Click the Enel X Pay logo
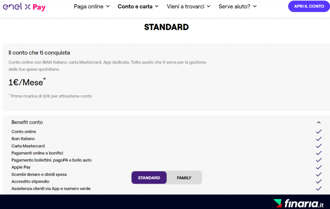This screenshot has width=330, height=209. [24, 6]
